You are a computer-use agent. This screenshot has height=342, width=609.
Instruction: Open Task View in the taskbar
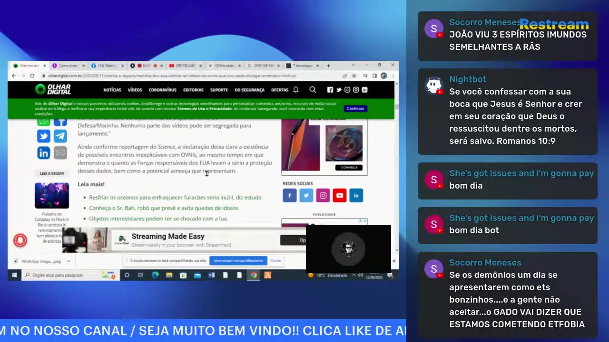141,275
